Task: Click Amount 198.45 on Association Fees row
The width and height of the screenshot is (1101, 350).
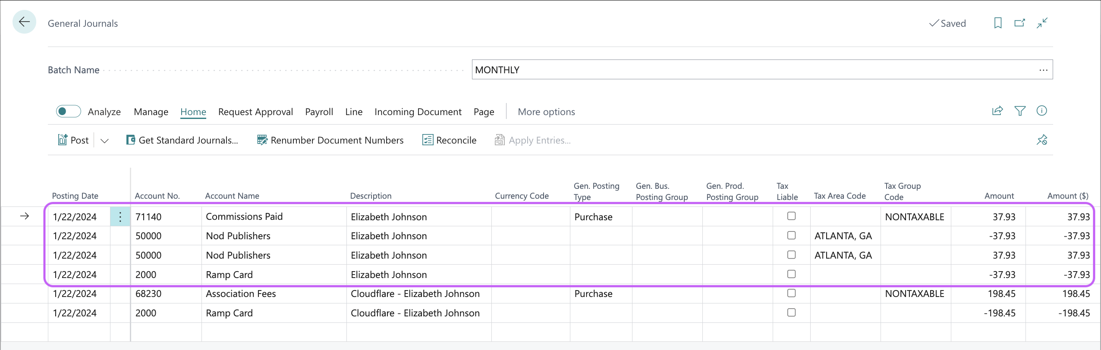Action: (988, 294)
